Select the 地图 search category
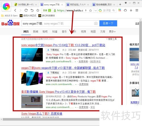This screenshot has width=142, height=126. [x=93, y=32]
